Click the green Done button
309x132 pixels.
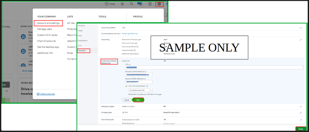click(x=301, y=129)
